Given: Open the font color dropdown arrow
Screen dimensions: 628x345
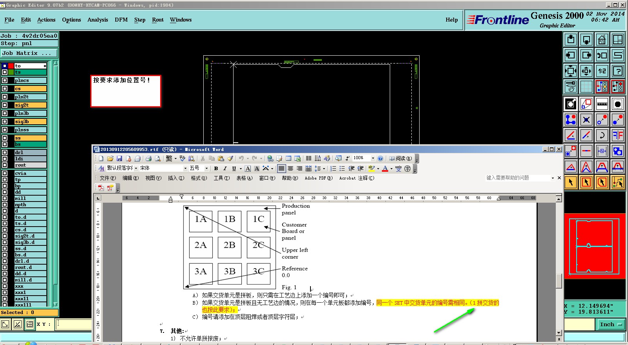Looking at the screenshot, I should click(391, 169).
